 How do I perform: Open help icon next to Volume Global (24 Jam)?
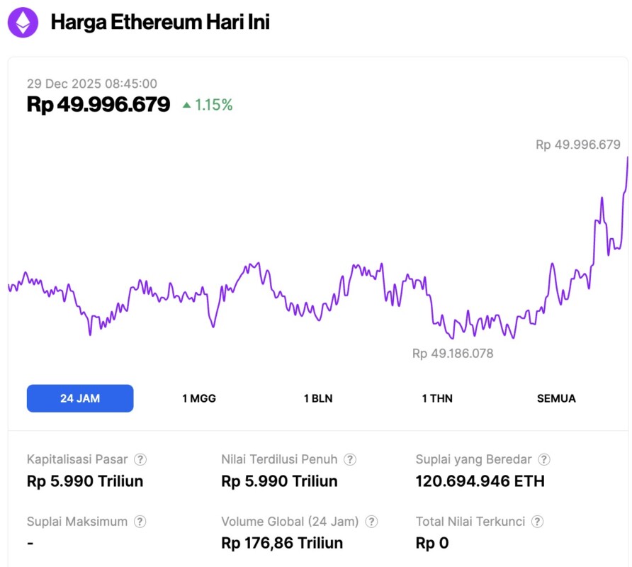click(371, 522)
